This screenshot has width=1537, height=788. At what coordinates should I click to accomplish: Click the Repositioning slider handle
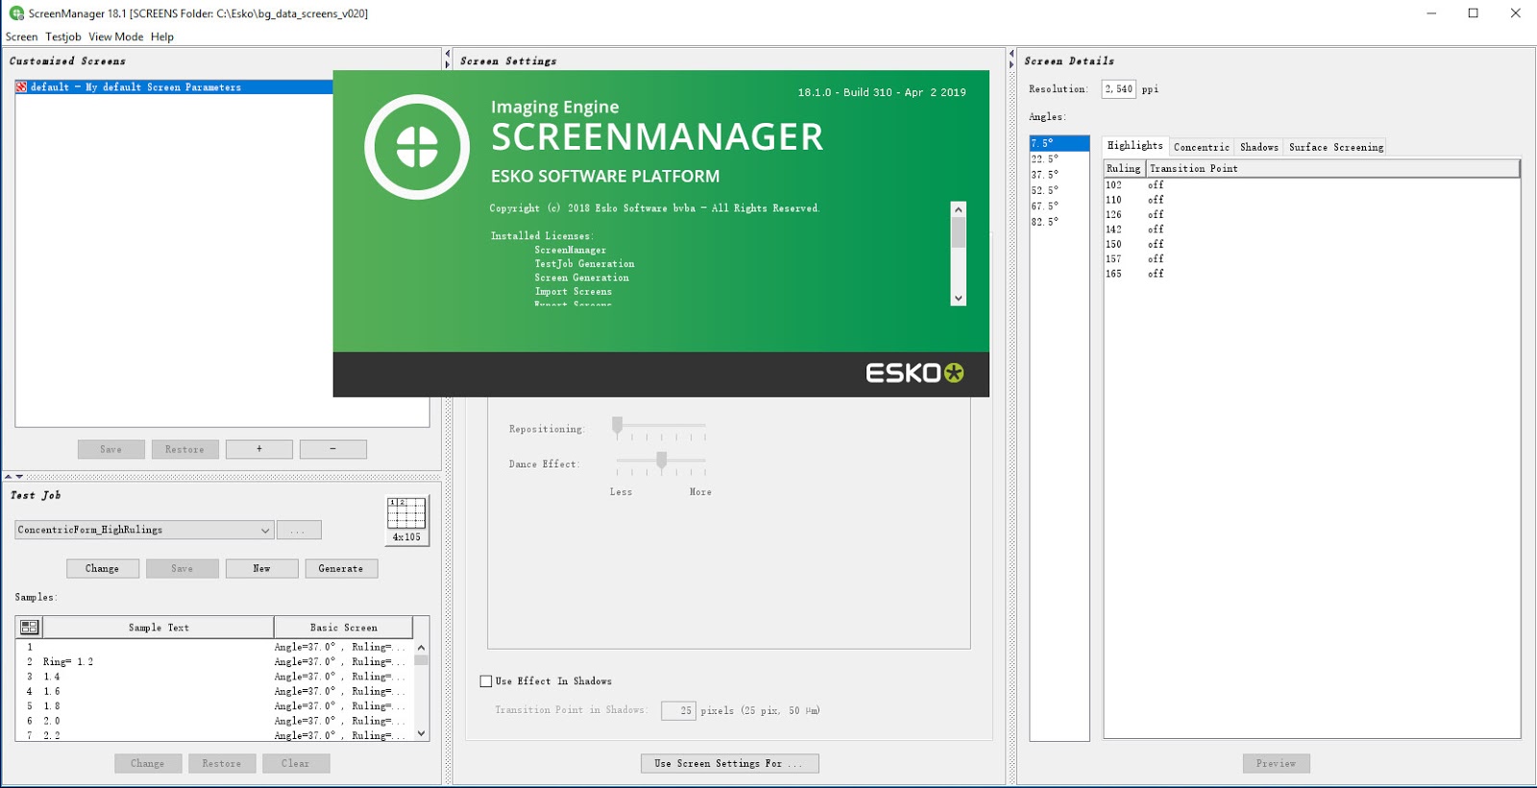click(x=618, y=426)
